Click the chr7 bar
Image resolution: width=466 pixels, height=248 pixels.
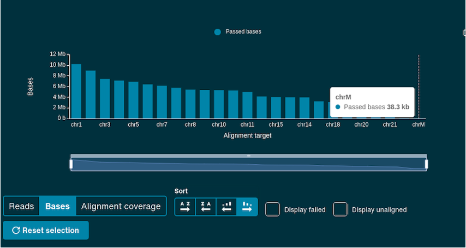point(162,102)
